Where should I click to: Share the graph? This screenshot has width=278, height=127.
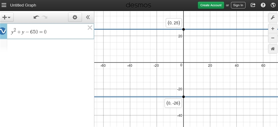[253, 5]
